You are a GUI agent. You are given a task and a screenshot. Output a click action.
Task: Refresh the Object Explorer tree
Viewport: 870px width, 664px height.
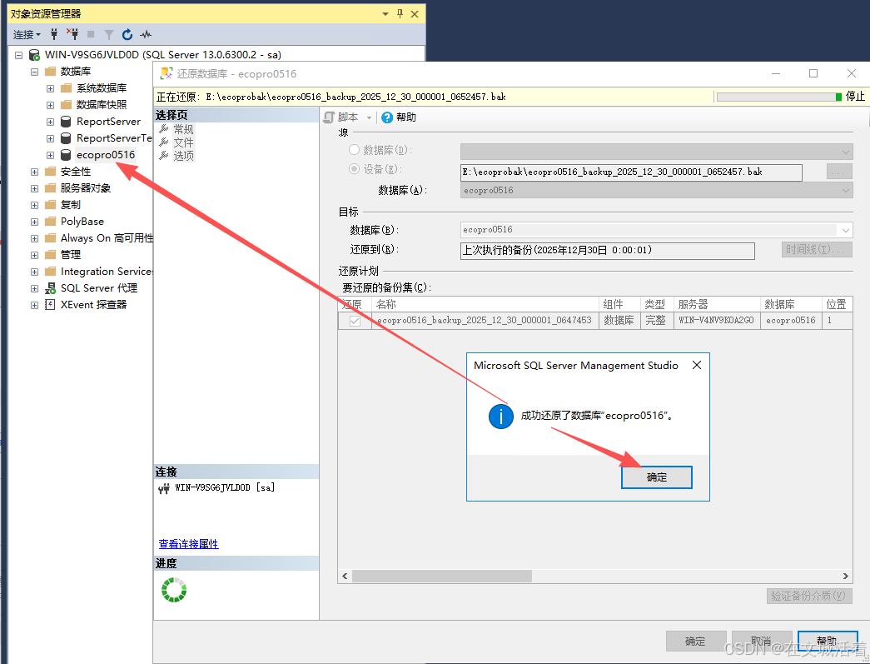coord(127,34)
